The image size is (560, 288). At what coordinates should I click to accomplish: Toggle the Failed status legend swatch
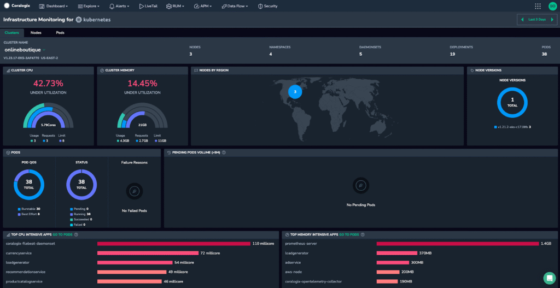72,225
